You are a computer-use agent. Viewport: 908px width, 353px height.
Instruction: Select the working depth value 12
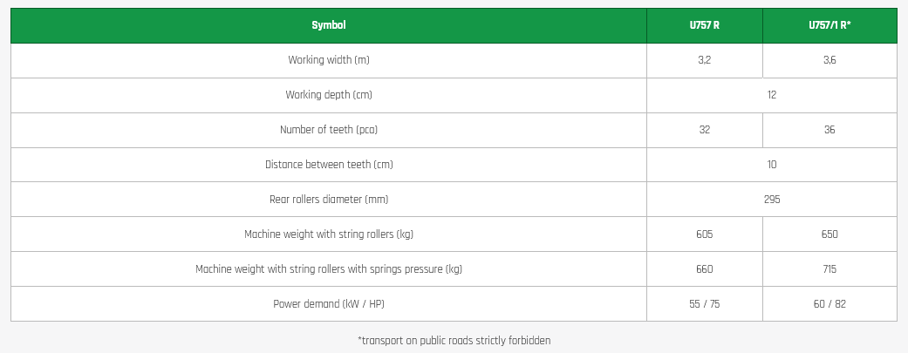pyautogui.click(x=772, y=95)
